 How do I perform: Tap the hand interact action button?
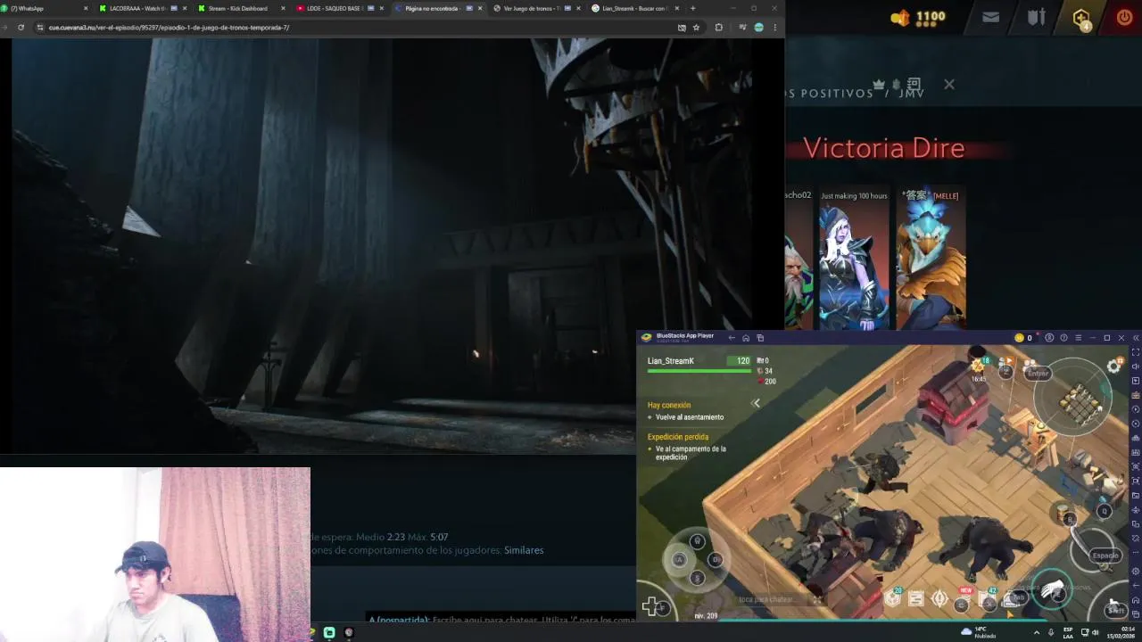point(1053,589)
